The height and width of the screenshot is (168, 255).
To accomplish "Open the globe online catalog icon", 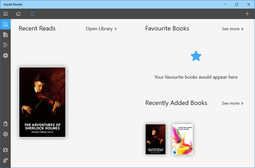I will point(5,55).
